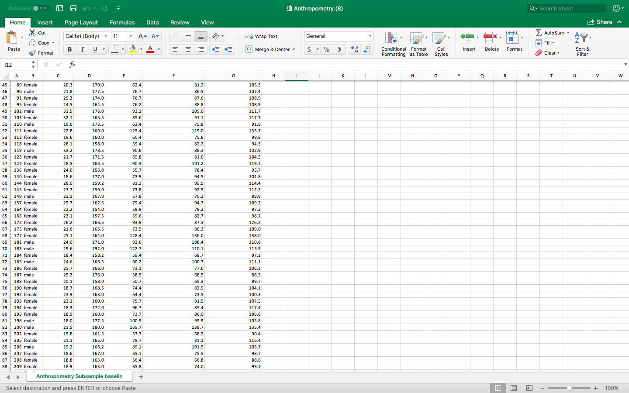This screenshot has height=393, width=629.
Task: Apply percent style to the cell
Action: pos(327,50)
